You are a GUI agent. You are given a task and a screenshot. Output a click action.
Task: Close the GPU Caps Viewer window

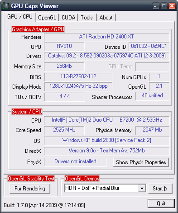pos(172,6)
